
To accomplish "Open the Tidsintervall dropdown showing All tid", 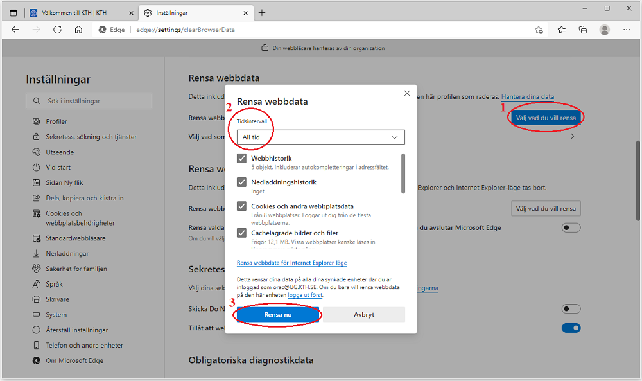I will click(320, 137).
